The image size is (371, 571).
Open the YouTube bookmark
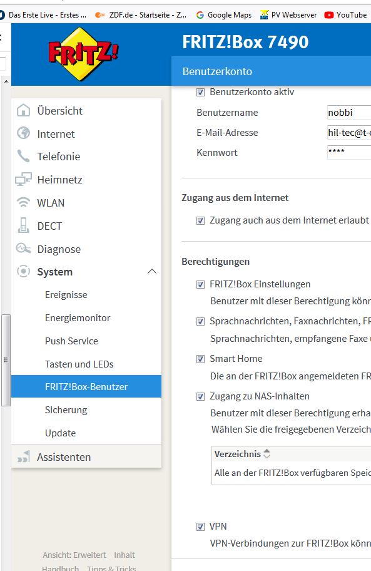coord(345,15)
